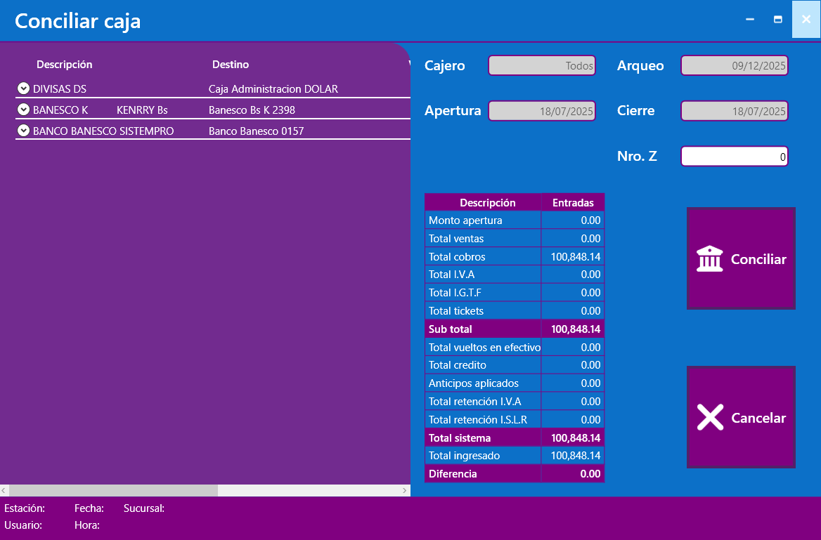
Task: Expand the BANESCO K KENRRY Bs row
Action: pyautogui.click(x=23, y=110)
